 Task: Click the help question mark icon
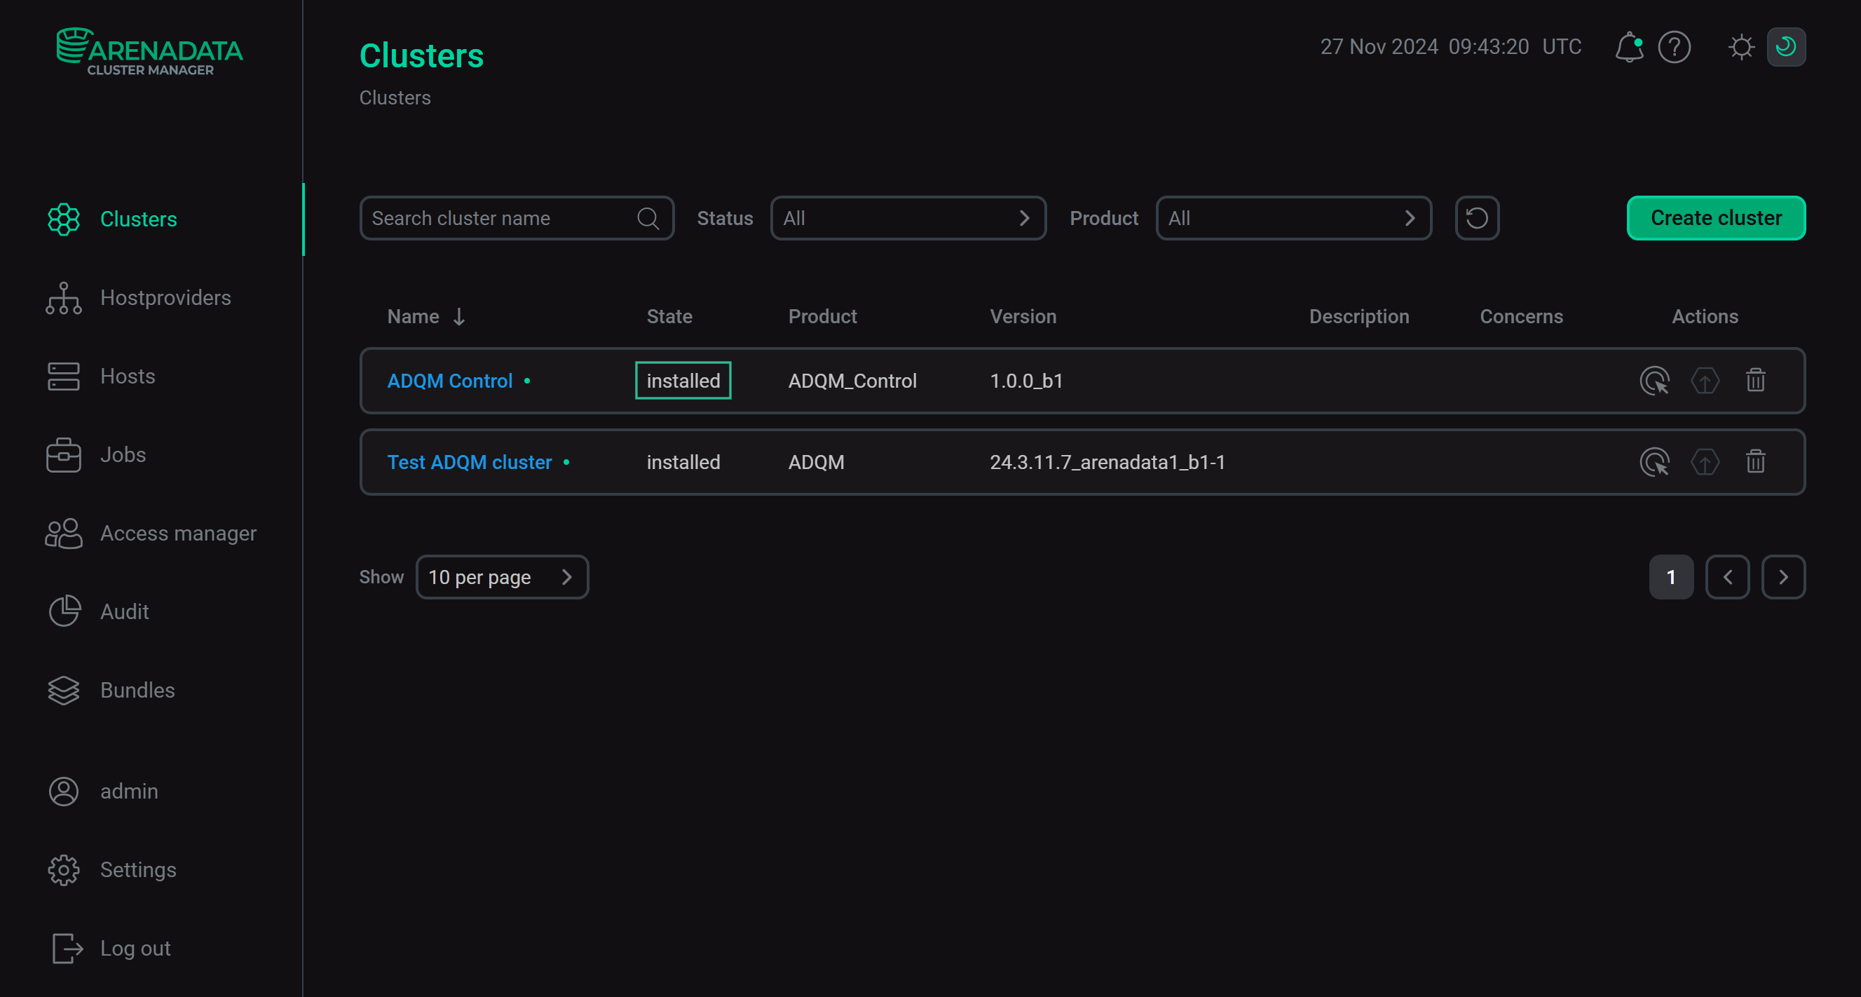(1675, 47)
